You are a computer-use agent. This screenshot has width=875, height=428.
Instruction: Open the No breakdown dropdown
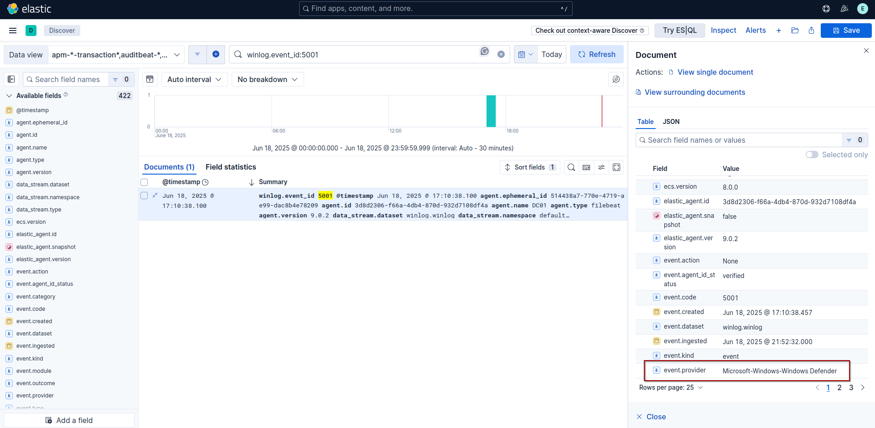pyautogui.click(x=268, y=79)
